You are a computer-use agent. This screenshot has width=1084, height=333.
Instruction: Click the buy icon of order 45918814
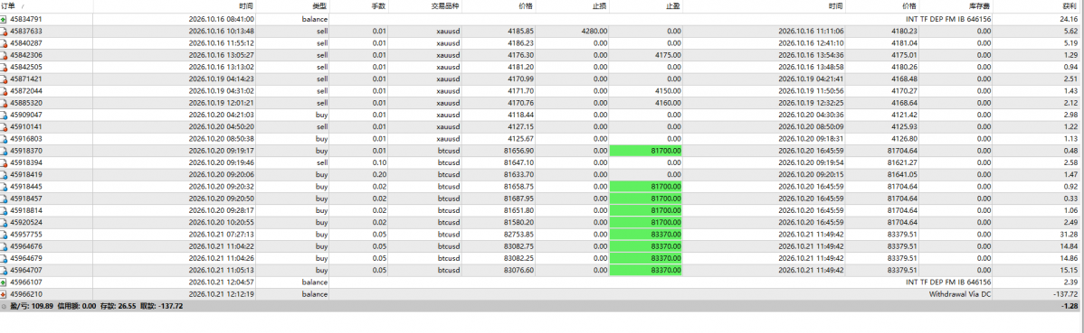tap(5, 210)
